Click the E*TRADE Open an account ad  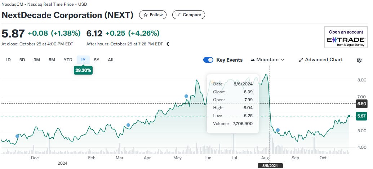[346, 37]
